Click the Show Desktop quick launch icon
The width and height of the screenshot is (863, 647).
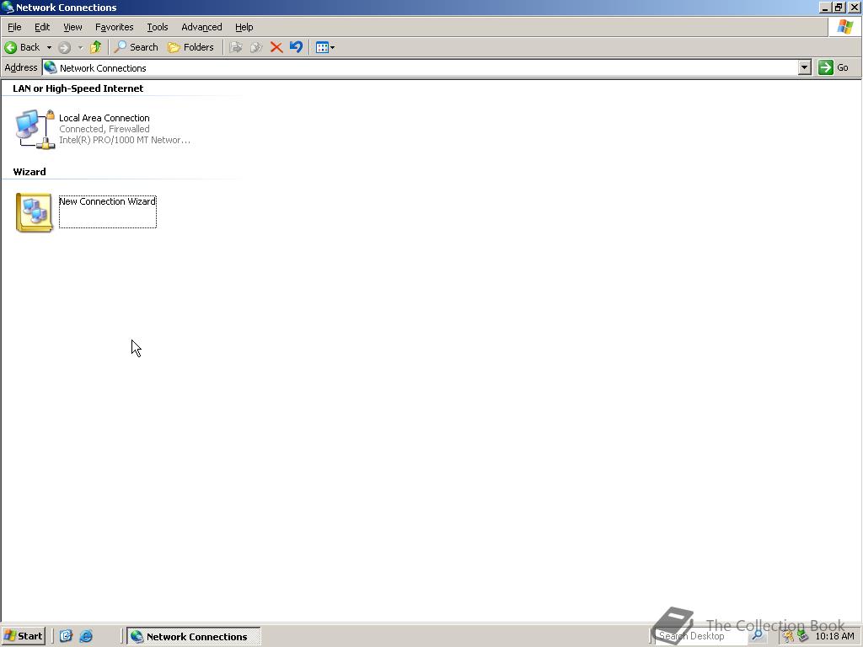pyautogui.click(x=66, y=636)
